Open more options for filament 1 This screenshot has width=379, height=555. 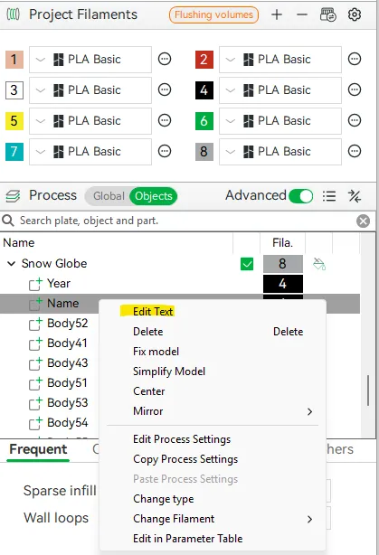coord(165,59)
